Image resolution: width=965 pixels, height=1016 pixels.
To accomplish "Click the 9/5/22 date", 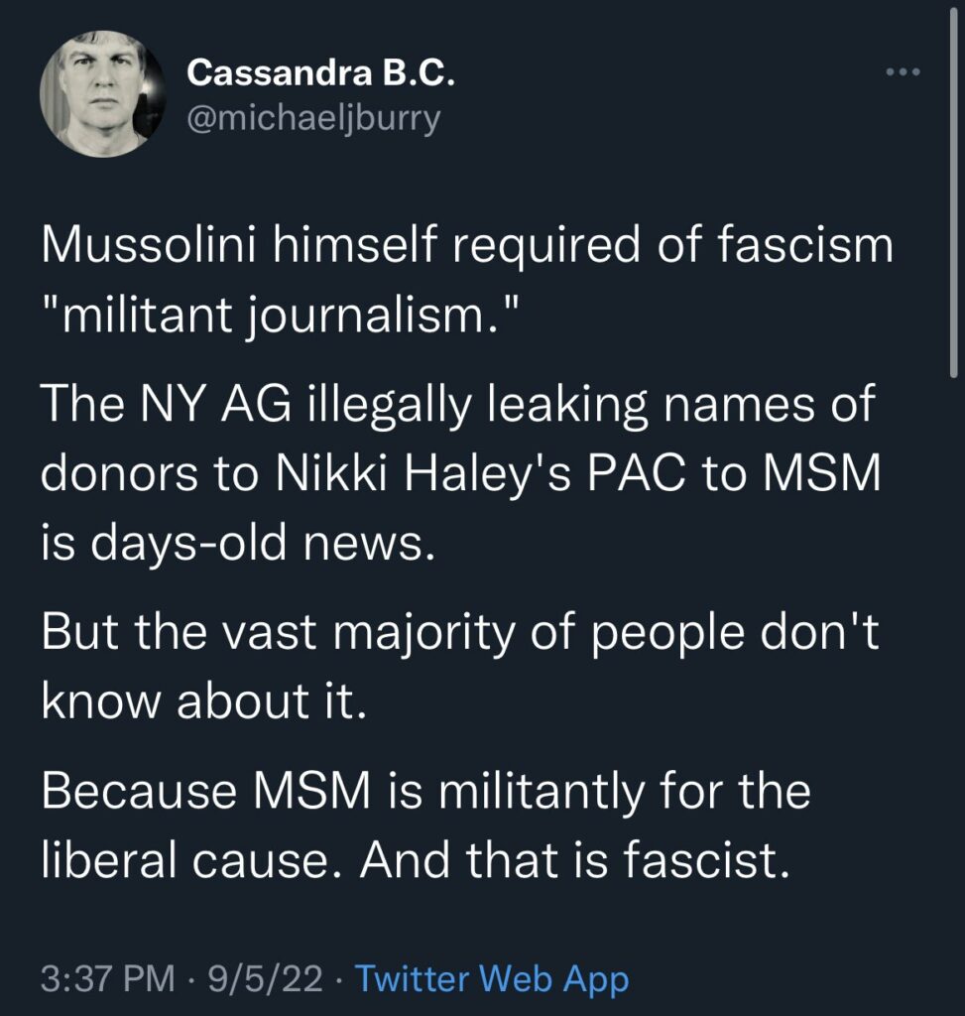I will click(268, 979).
